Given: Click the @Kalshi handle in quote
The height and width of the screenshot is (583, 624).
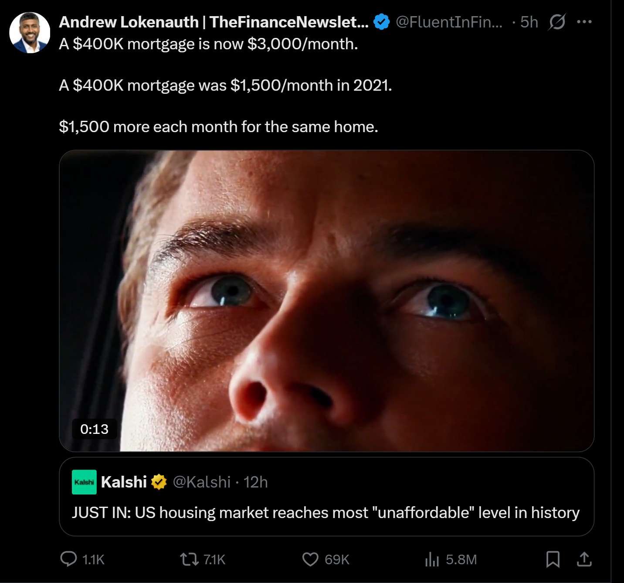Looking at the screenshot, I should (x=202, y=482).
